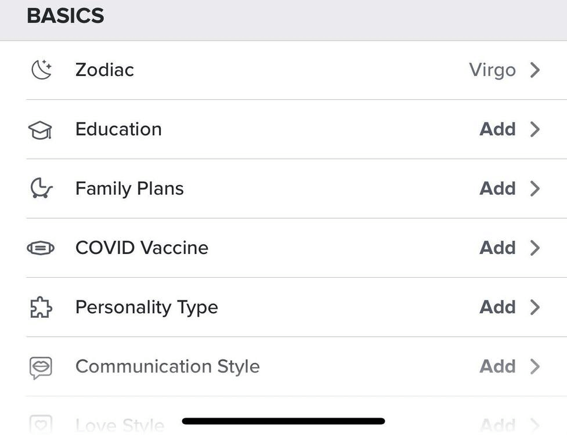
Task: Tap the Personality Type puzzle piece icon
Action: tap(41, 307)
